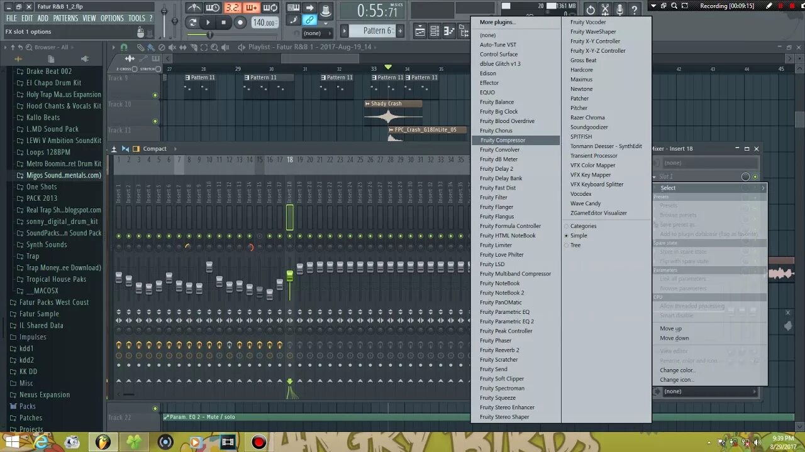805x452 pixels.
Task: Select Fruity Compressor from plugin list
Action: tap(516, 140)
